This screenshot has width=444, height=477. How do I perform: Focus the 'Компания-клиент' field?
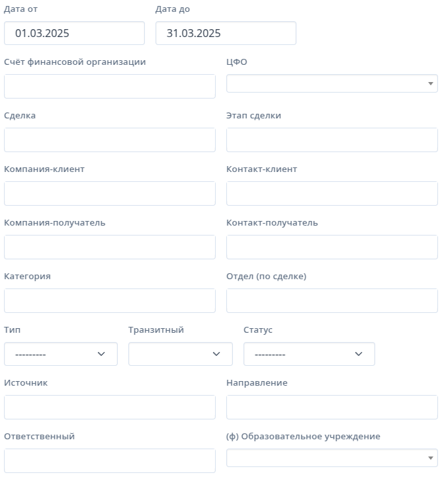(x=110, y=193)
